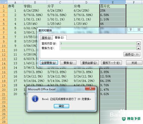This screenshot has height=124, width=143.
Task: Confirm the message with 确定
Action: [61, 106]
